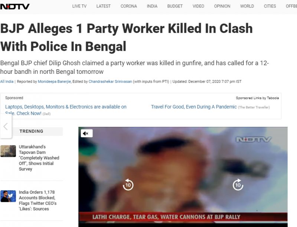Open the LIVE TV menu item
This screenshot has height=227, width=297.
tap(79, 6)
